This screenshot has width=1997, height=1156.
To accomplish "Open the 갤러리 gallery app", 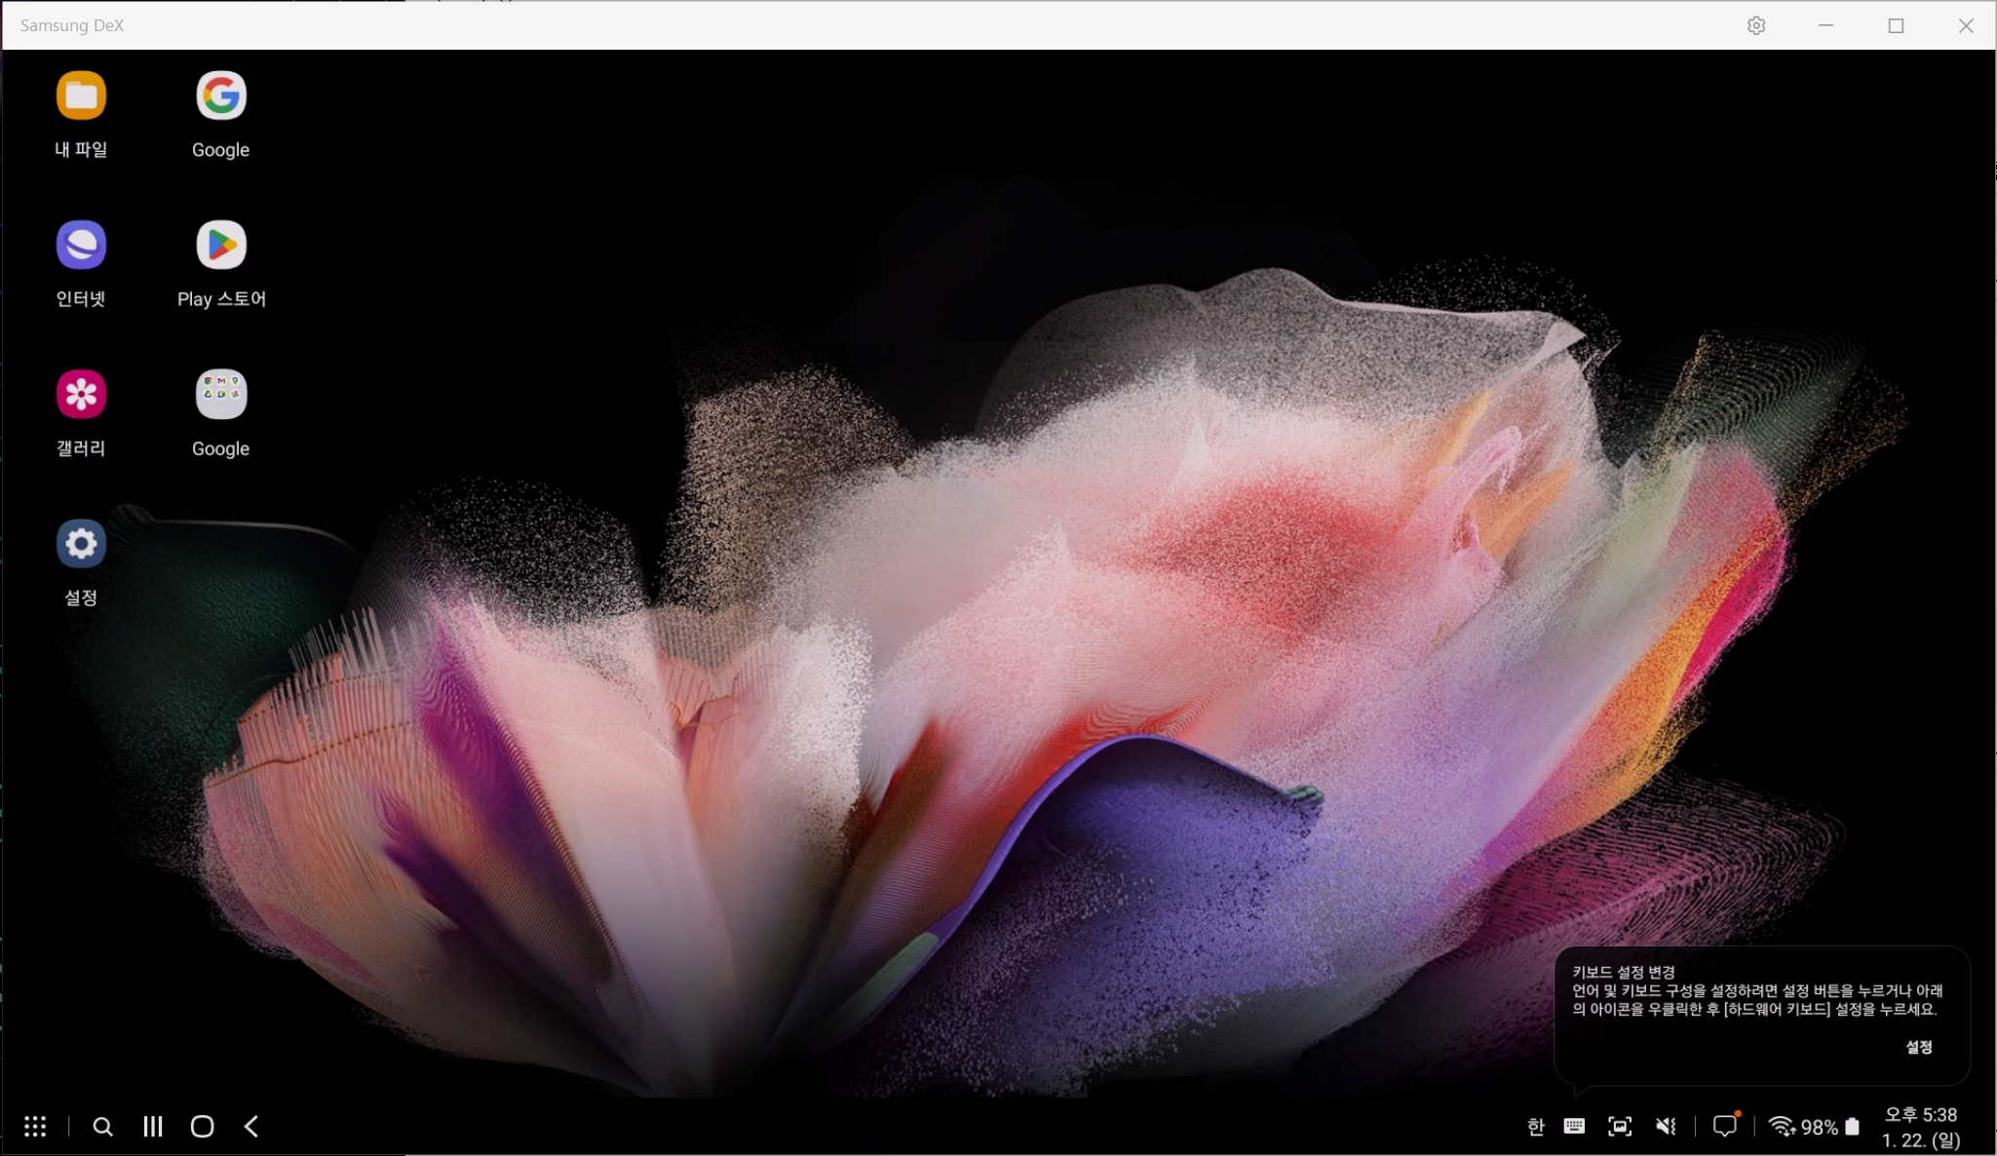I will click(81, 394).
